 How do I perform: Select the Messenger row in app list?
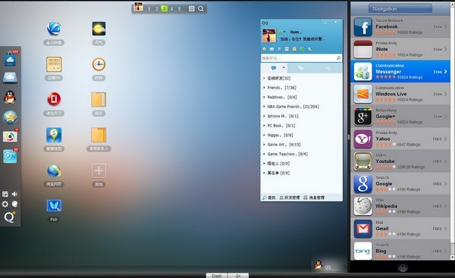coord(400,71)
